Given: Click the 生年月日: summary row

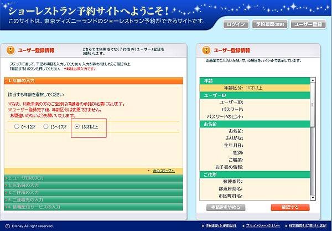Looking at the screenshot, I should coord(255,146).
